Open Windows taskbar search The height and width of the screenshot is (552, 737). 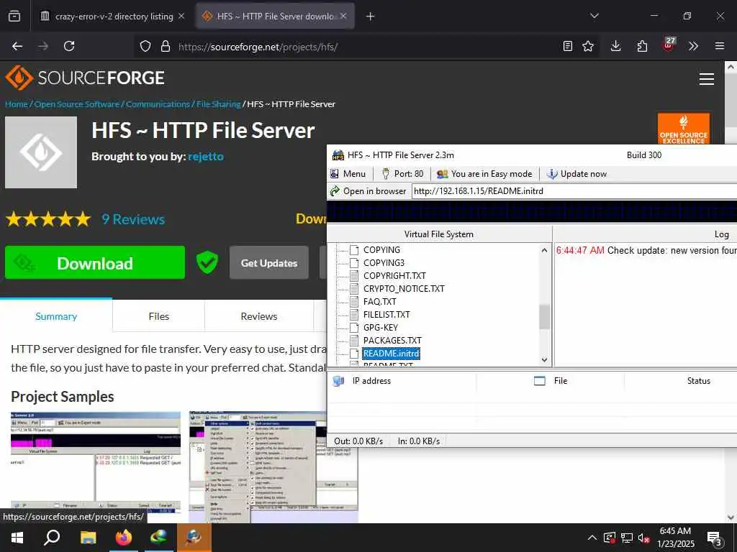pos(52,538)
